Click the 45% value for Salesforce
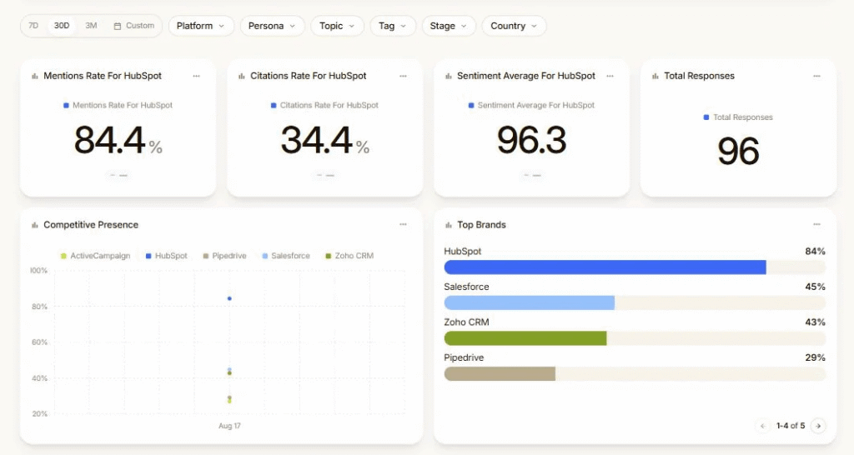The height and width of the screenshot is (455, 854). tap(815, 287)
